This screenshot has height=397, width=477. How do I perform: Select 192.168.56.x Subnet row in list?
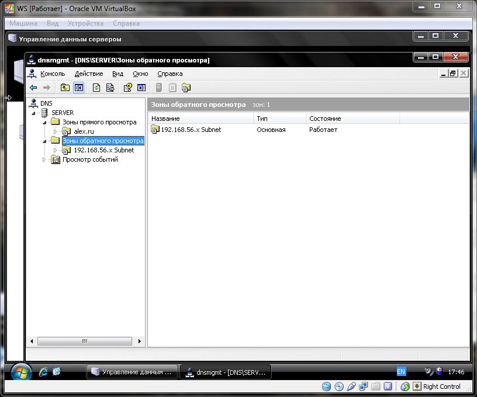coord(191,130)
